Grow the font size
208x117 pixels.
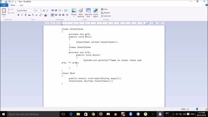tap(44, 10)
